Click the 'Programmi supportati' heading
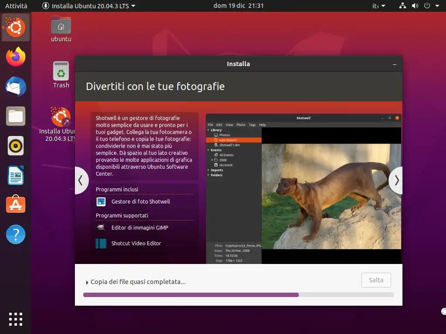The height and width of the screenshot is (334, 446). tap(122, 216)
